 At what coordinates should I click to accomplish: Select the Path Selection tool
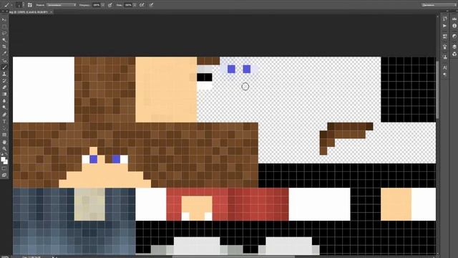click(x=4, y=128)
